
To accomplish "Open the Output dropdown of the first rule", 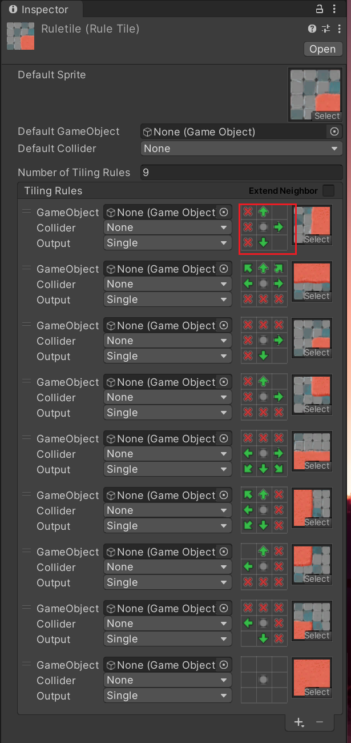I will 167,242.
